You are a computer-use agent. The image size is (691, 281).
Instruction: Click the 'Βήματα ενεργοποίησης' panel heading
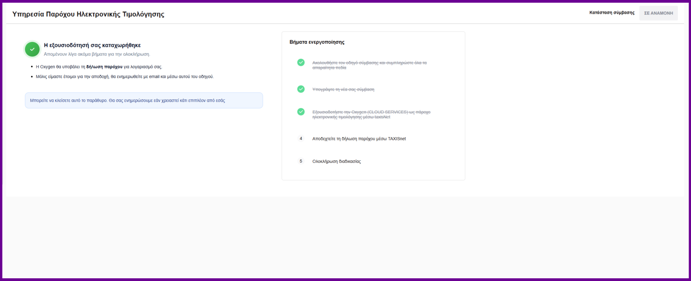[x=317, y=42]
